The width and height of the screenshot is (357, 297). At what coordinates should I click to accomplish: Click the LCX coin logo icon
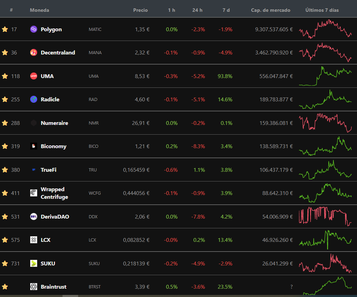[x=34, y=240]
